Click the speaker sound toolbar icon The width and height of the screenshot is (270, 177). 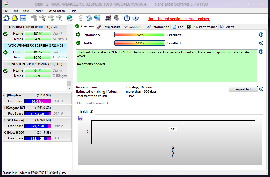pyautogui.click(x=116, y=18)
